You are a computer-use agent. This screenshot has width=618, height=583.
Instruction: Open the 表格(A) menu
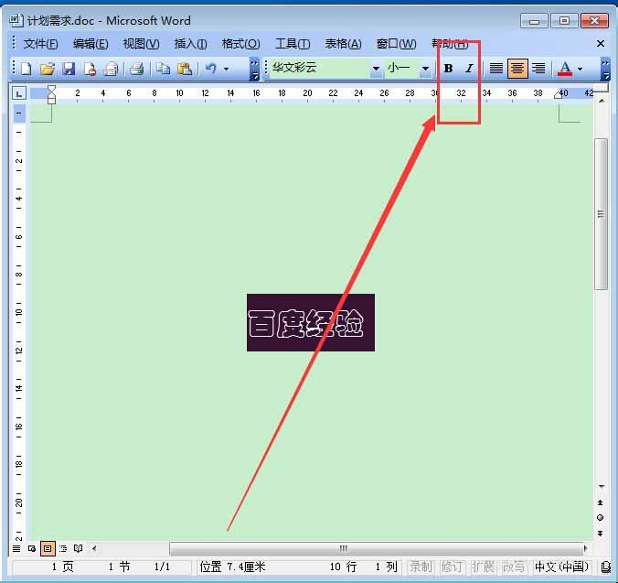click(x=343, y=43)
